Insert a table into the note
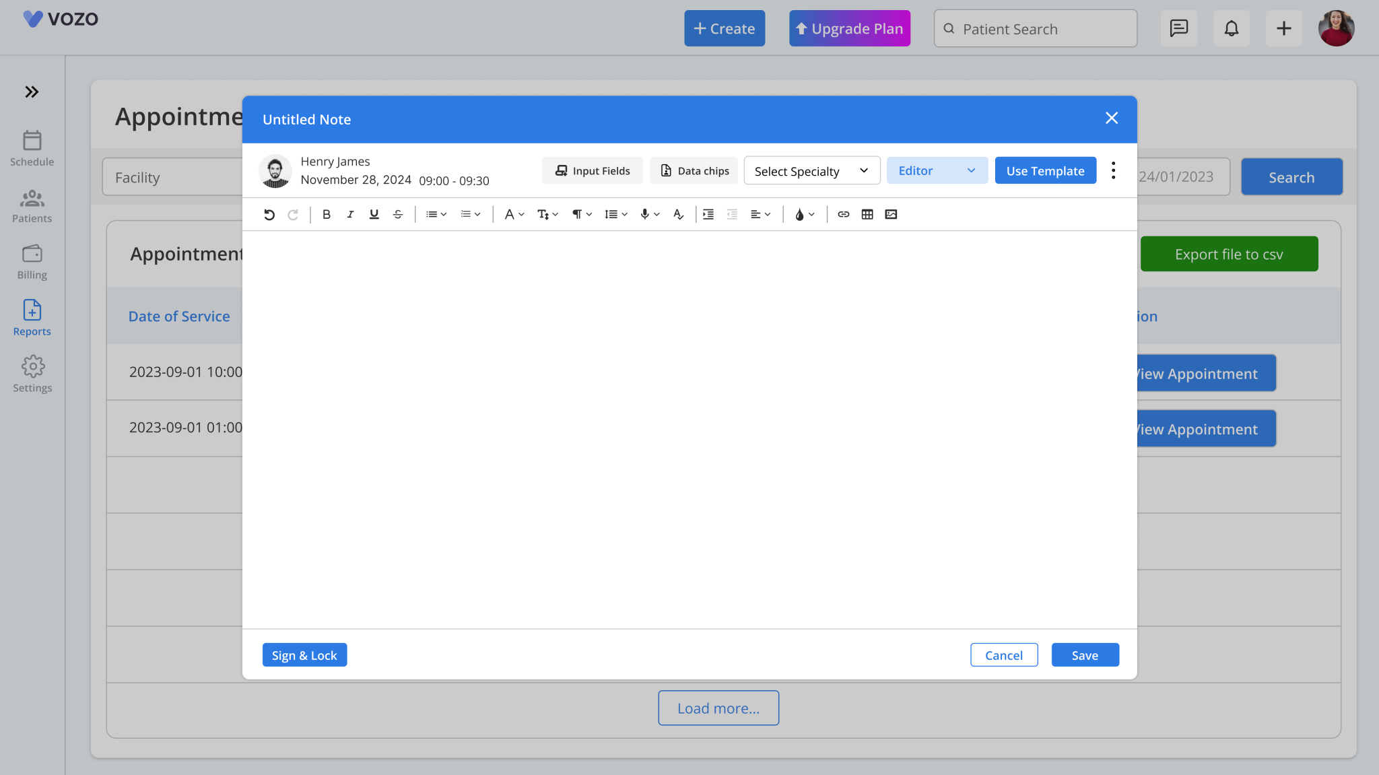The height and width of the screenshot is (775, 1379). (x=867, y=214)
